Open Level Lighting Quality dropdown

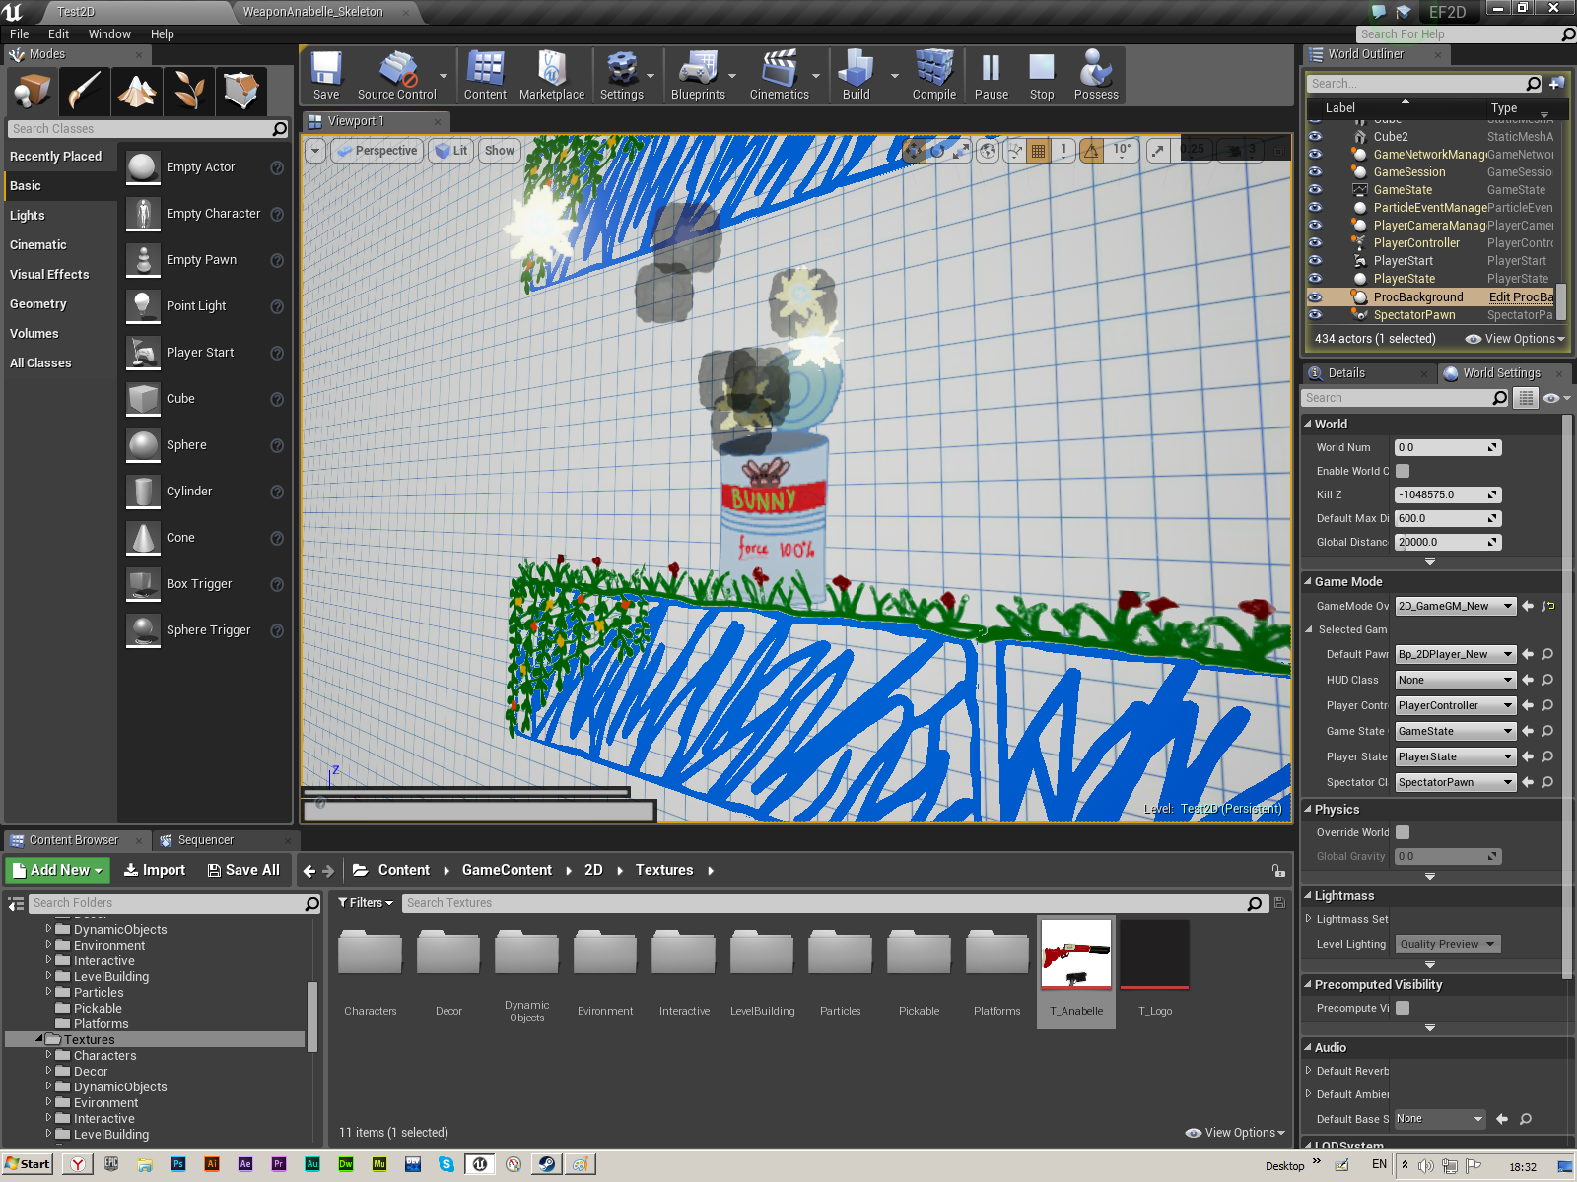1447,944
